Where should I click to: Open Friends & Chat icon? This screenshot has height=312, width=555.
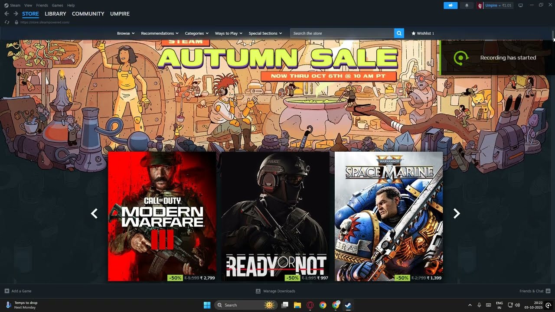point(548,291)
